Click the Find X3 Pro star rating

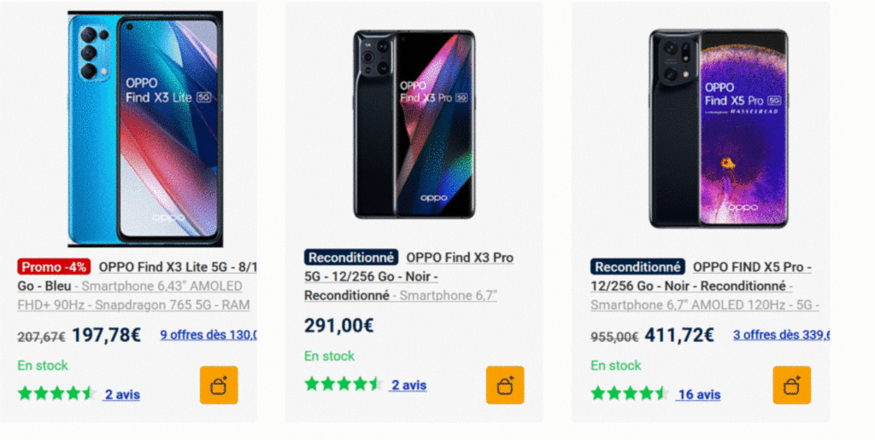coord(344,385)
